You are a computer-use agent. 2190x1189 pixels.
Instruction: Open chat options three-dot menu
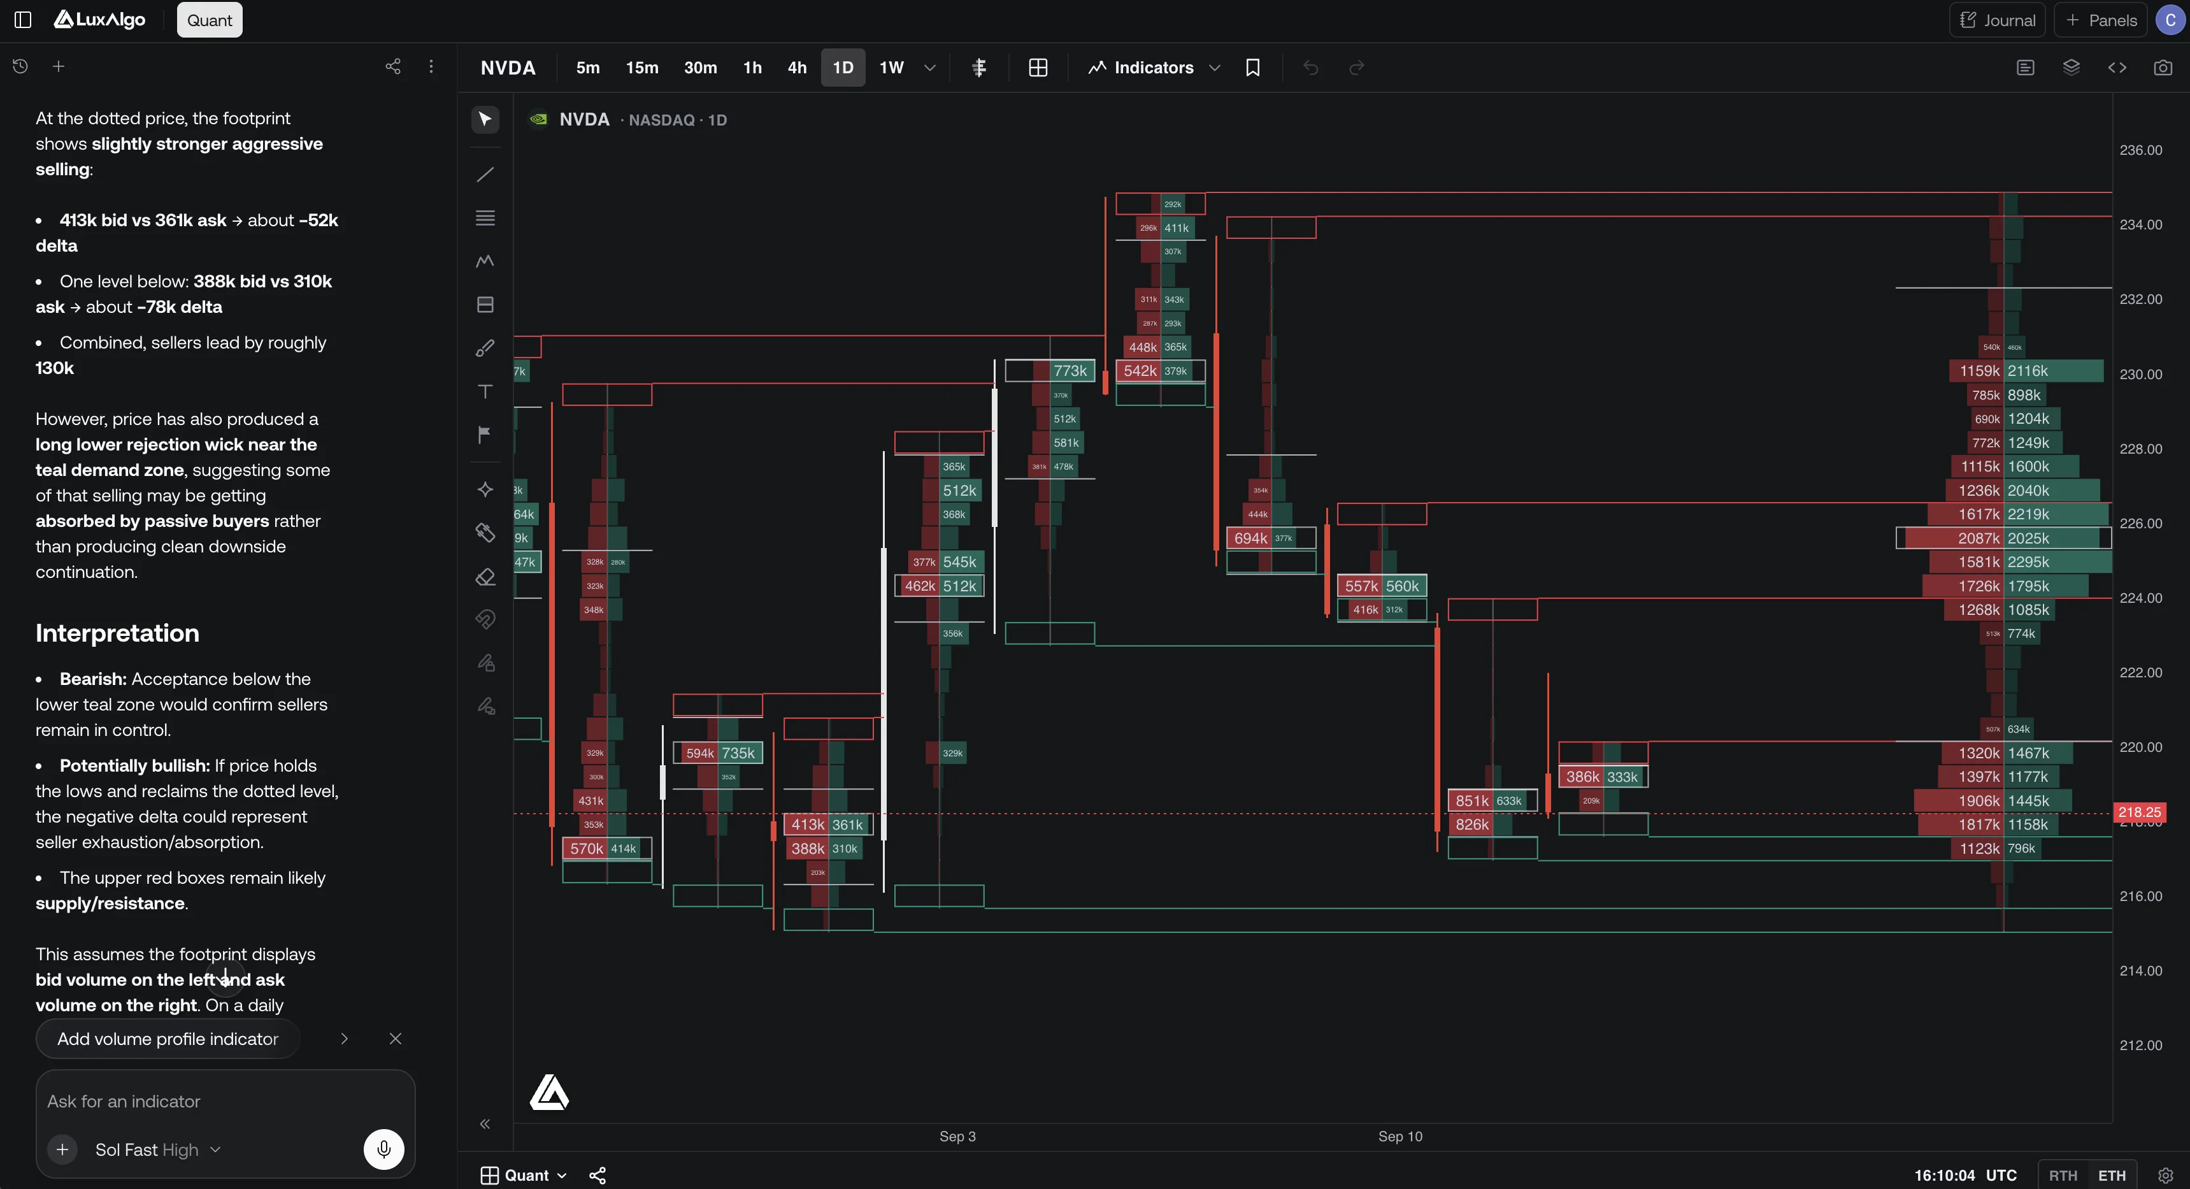(x=431, y=66)
